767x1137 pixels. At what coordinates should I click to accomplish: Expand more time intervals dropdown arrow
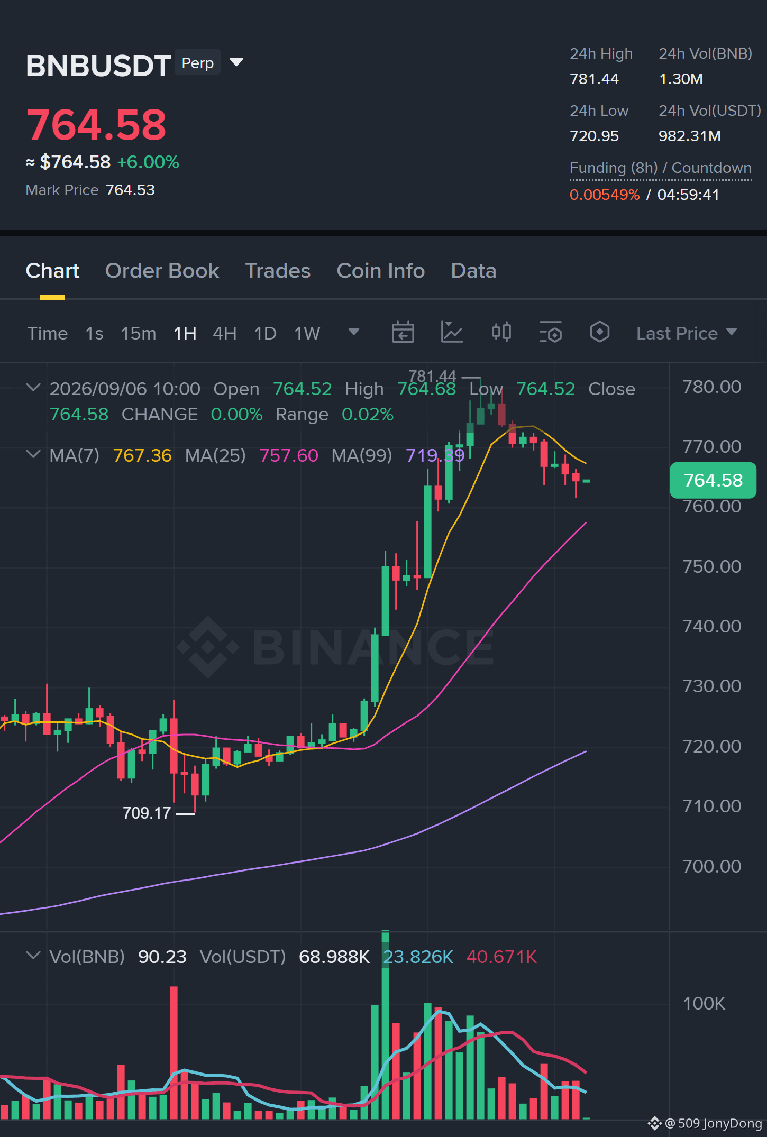(x=354, y=332)
